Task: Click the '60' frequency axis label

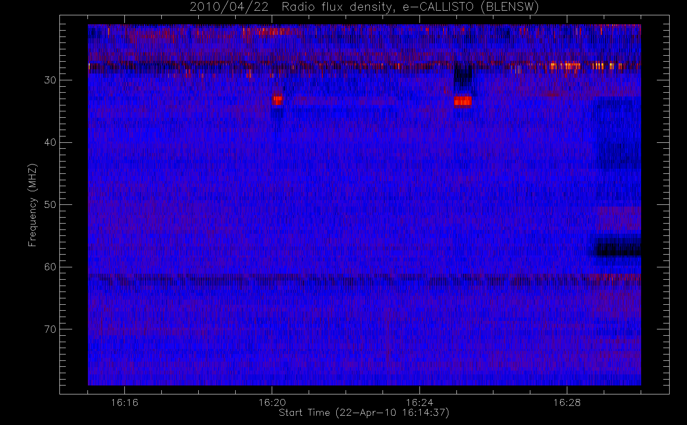Action: [x=50, y=267]
